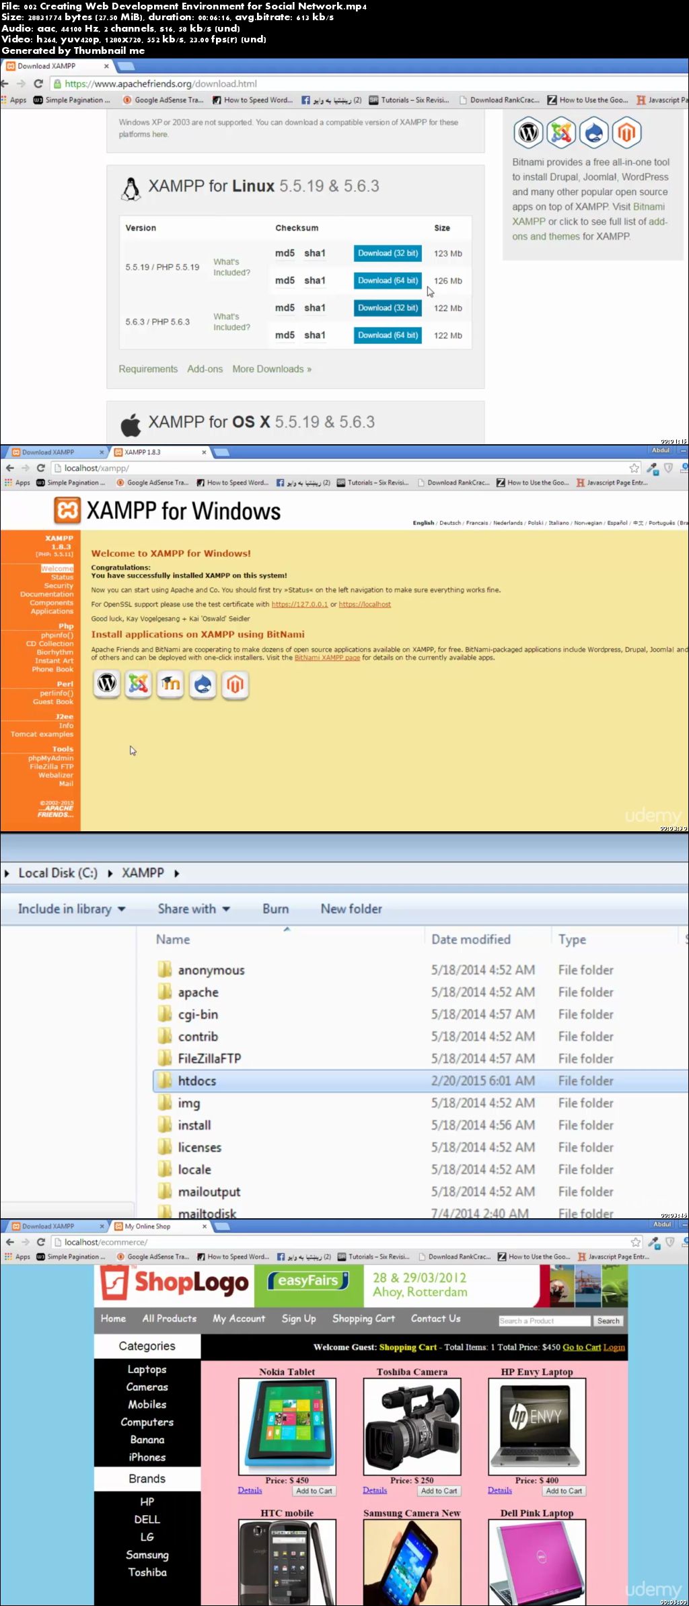The width and height of the screenshot is (689, 1606).
Task: Close the XAMPP 1.8.3 browser tab
Action: [x=204, y=452]
